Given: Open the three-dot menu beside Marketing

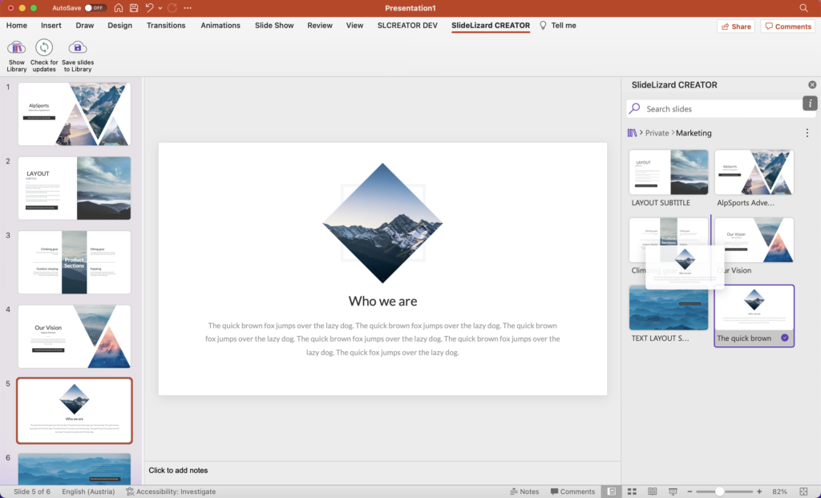Looking at the screenshot, I should [807, 133].
